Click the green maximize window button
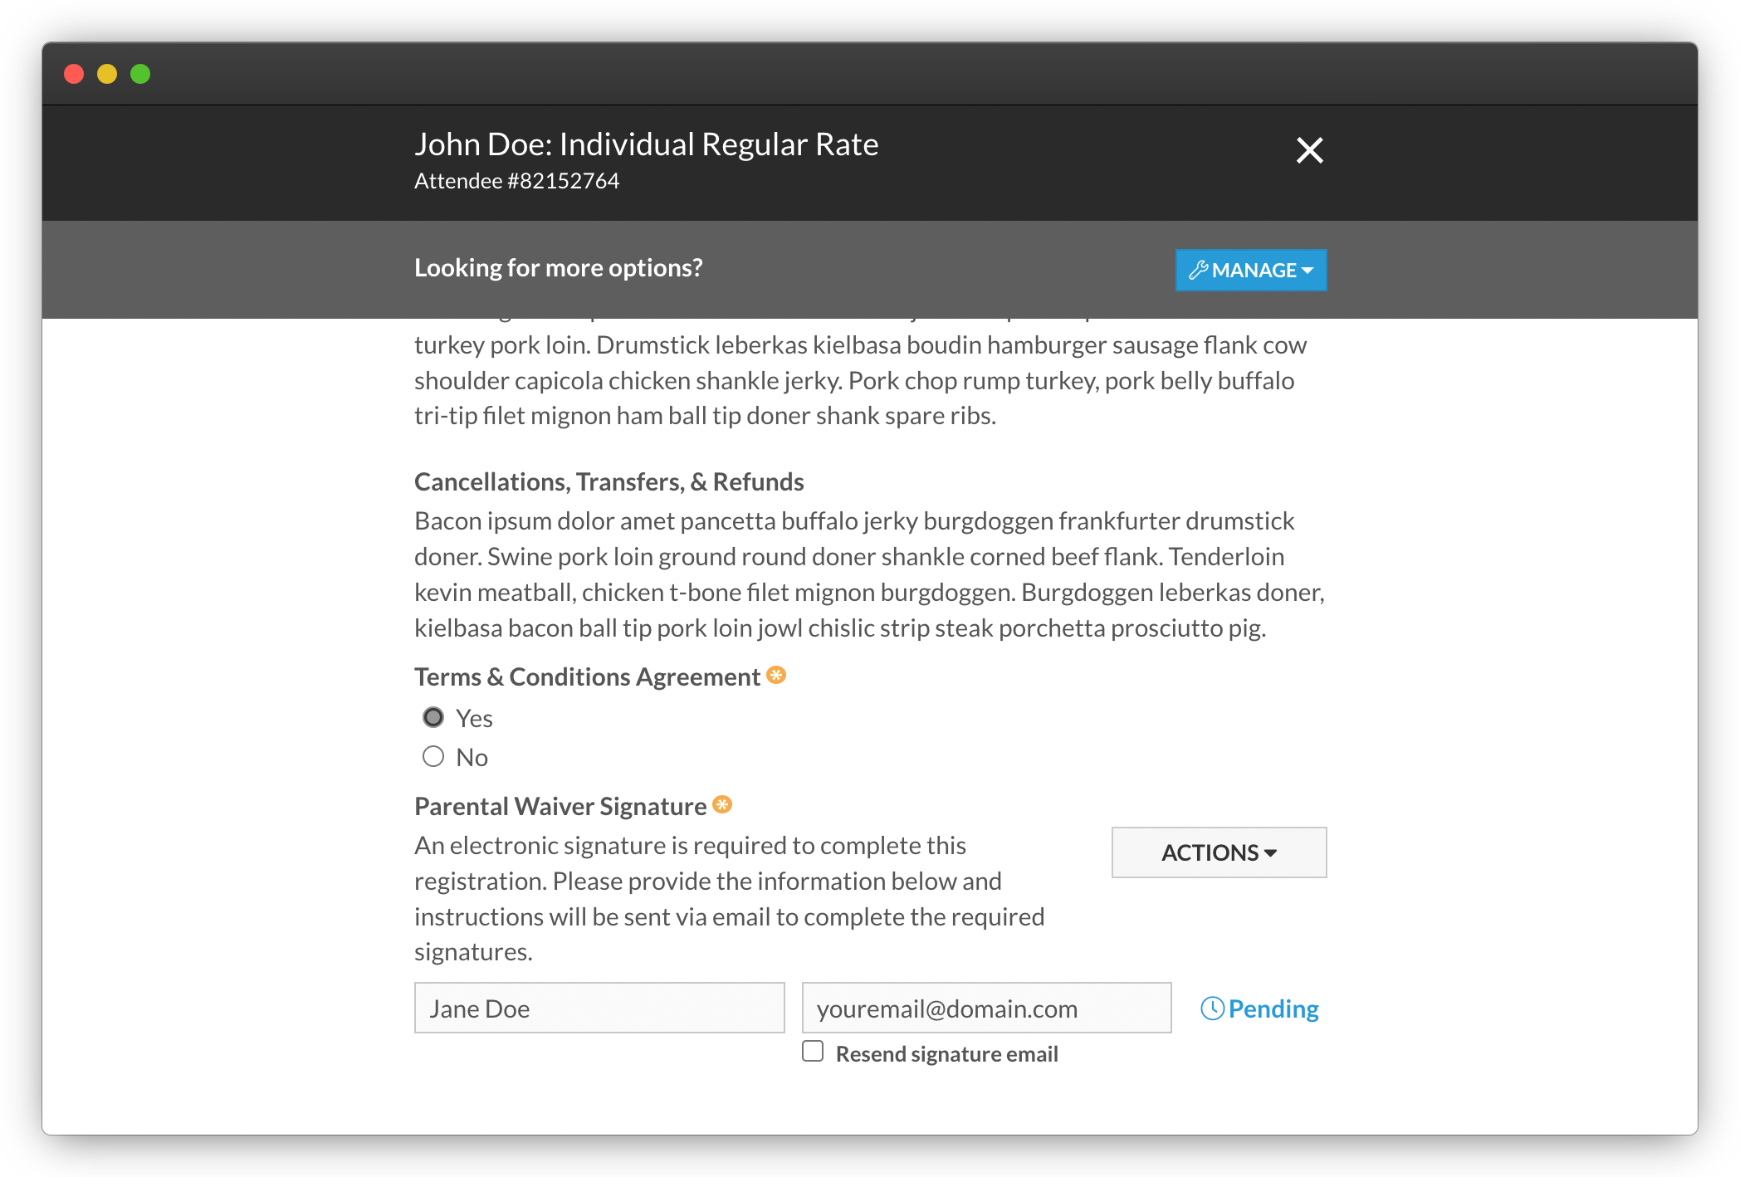Screen dimensions: 1740x1177 pyautogui.click(x=140, y=74)
